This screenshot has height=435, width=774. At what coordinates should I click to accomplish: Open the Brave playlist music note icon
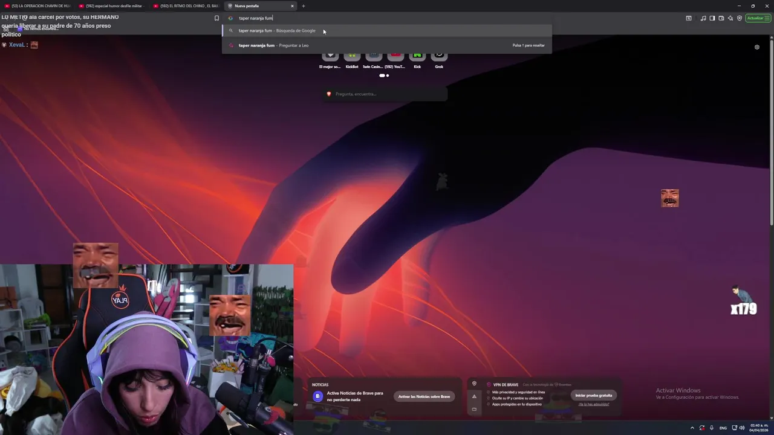[x=703, y=18]
